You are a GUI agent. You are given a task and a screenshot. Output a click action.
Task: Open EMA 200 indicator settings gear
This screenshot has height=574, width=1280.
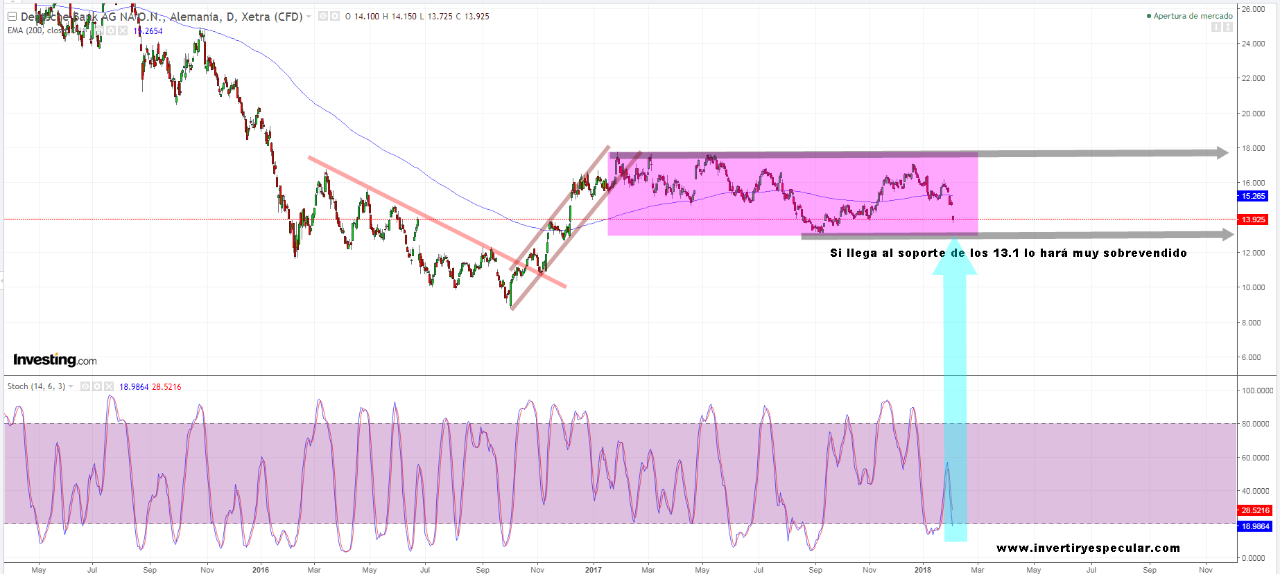click(x=111, y=30)
